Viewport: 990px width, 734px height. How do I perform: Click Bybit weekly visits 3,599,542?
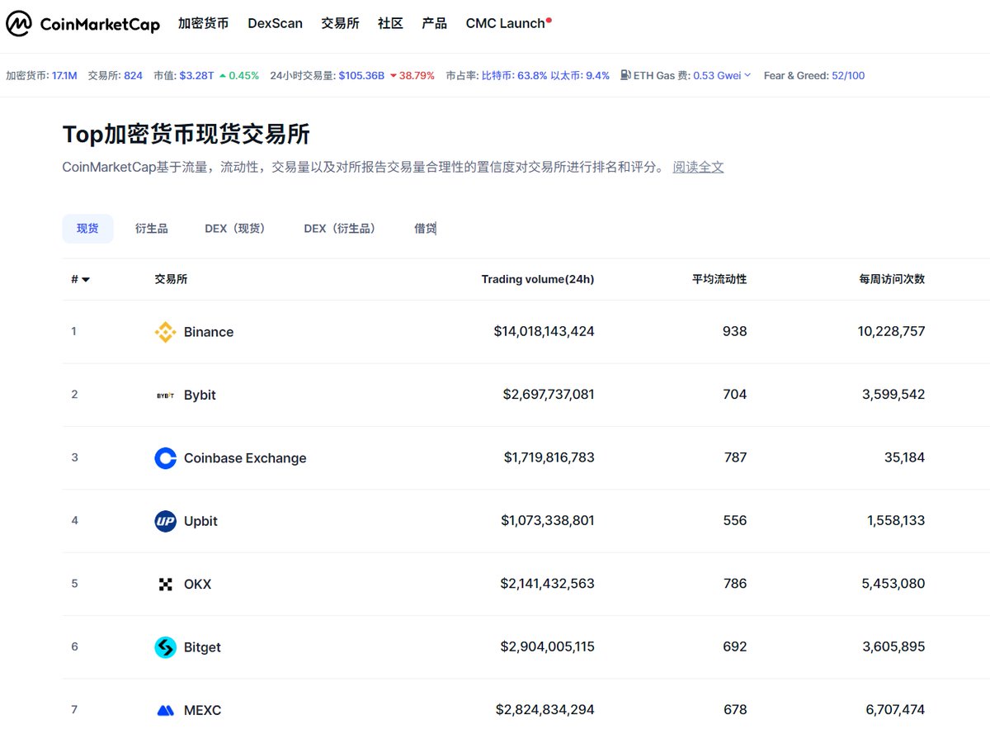[x=893, y=395]
